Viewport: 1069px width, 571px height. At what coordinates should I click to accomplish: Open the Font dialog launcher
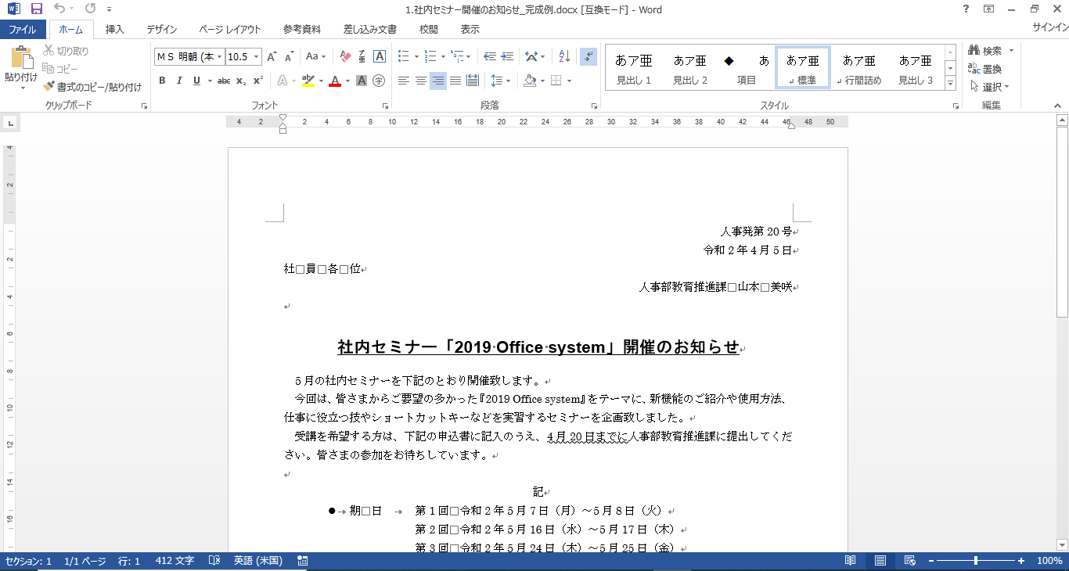click(385, 106)
